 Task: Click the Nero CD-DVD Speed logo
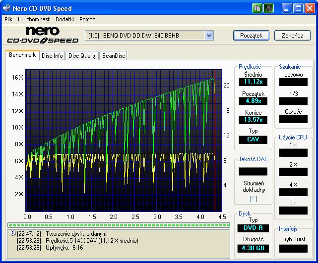(x=43, y=35)
